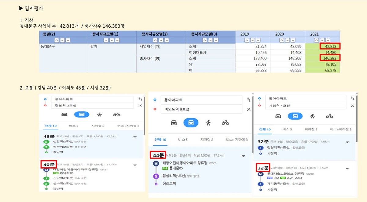Click line 1 badge next to 청량리역

[x=260, y=148]
